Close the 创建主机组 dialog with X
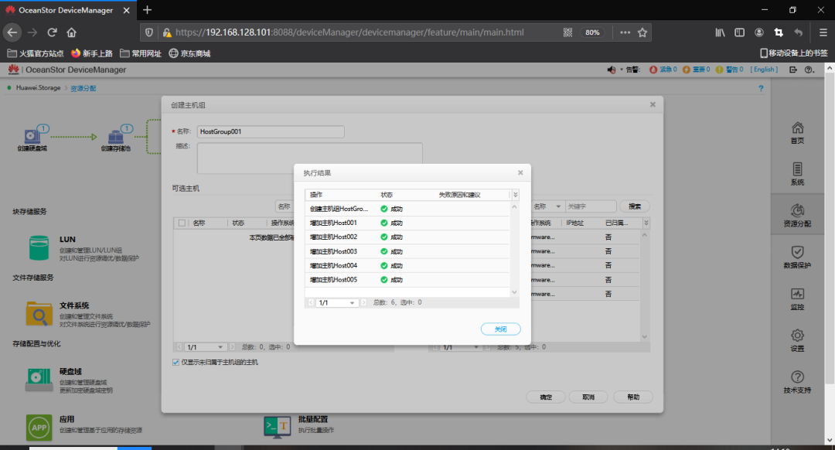 pyautogui.click(x=653, y=104)
